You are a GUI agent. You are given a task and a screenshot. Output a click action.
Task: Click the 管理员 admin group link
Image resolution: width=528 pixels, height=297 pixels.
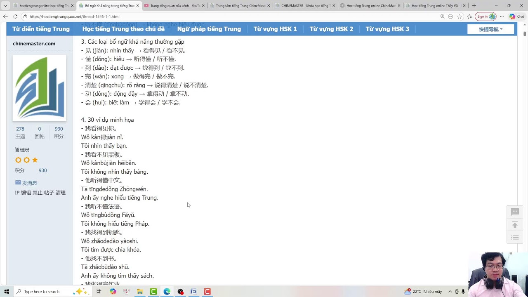pos(22,150)
